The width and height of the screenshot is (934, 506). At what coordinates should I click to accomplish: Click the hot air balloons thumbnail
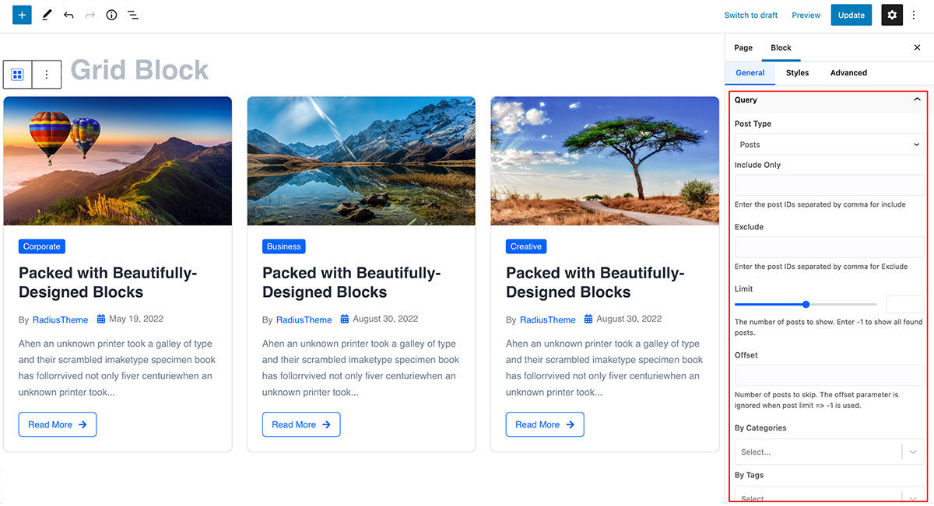pos(118,161)
